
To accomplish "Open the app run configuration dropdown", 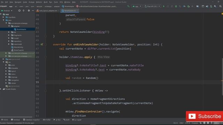I will (137, 6).
